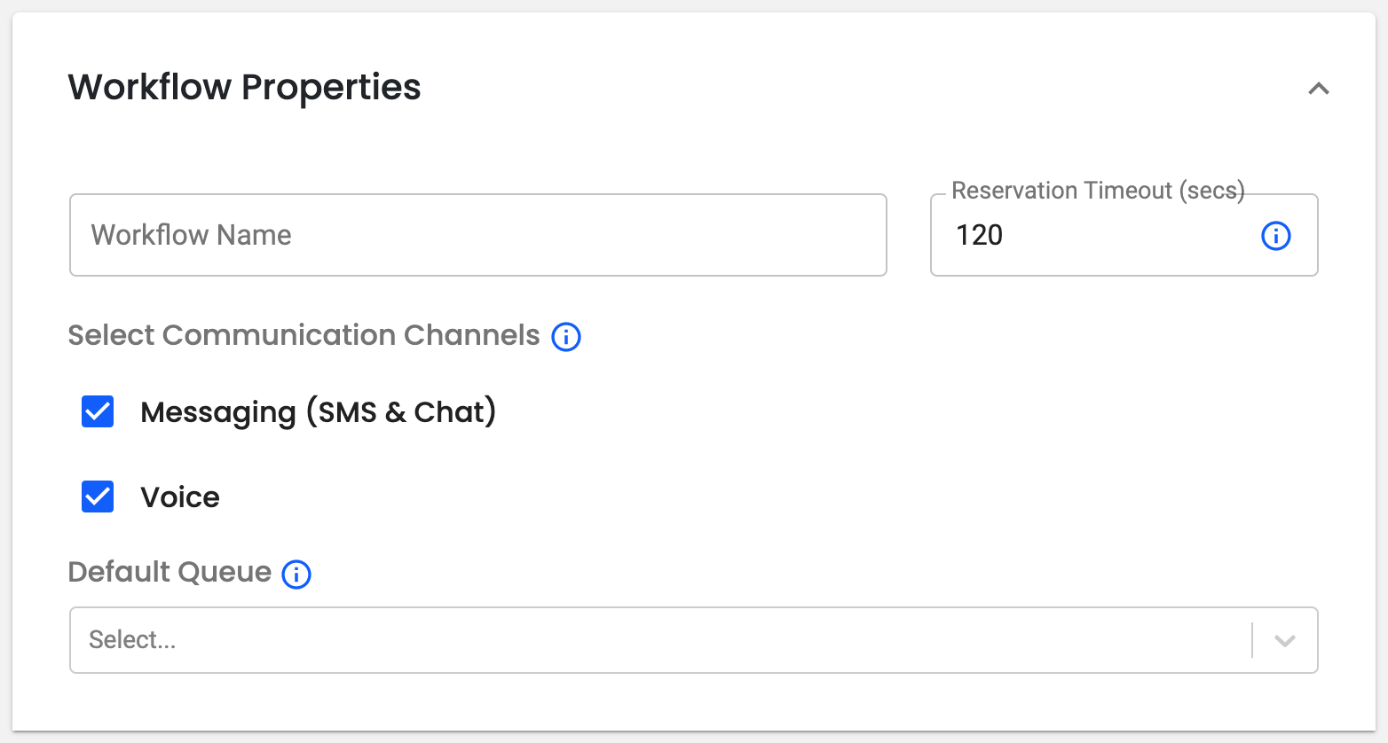This screenshot has height=743, width=1388.
Task: Click the Reservation Timeout (secs) floating label
Action: click(x=1098, y=191)
